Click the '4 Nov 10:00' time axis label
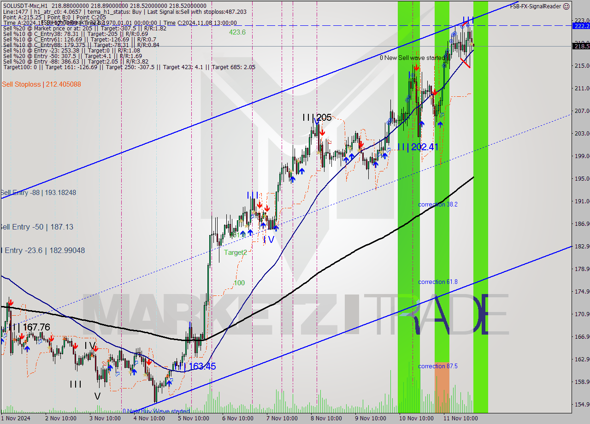Image resolution: width=590 pixels, height=424 pixels. (149, 418)
